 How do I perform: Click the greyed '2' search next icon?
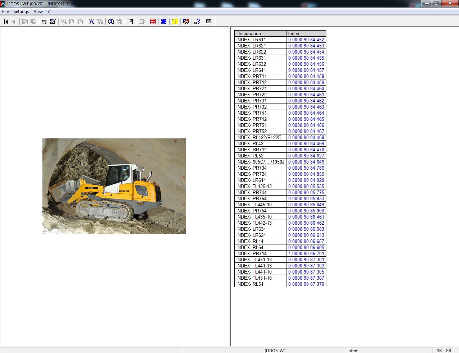click(119, 22)
